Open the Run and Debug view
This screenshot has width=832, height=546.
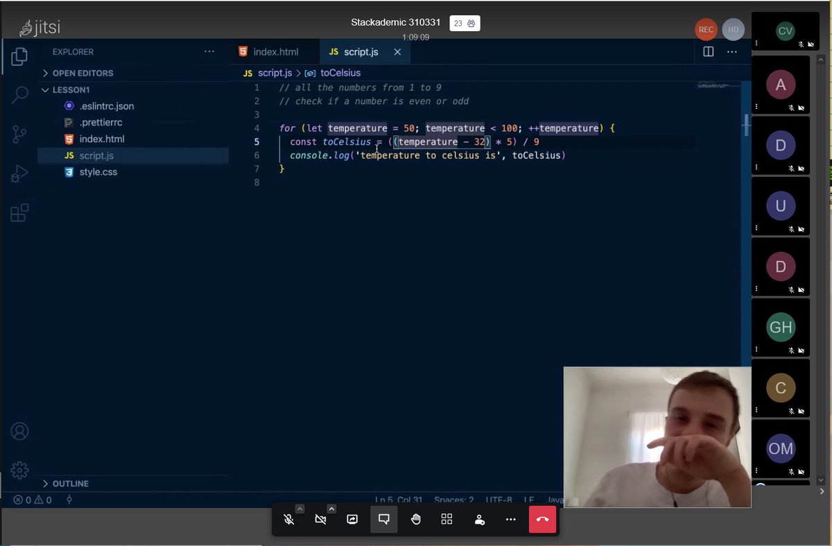click(19, 173)
